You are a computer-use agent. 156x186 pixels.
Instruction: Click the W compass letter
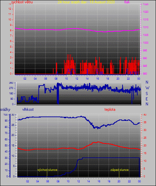point(147,88)
